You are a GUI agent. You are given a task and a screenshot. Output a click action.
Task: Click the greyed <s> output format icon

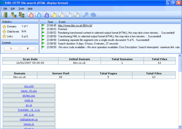[61, 15]
